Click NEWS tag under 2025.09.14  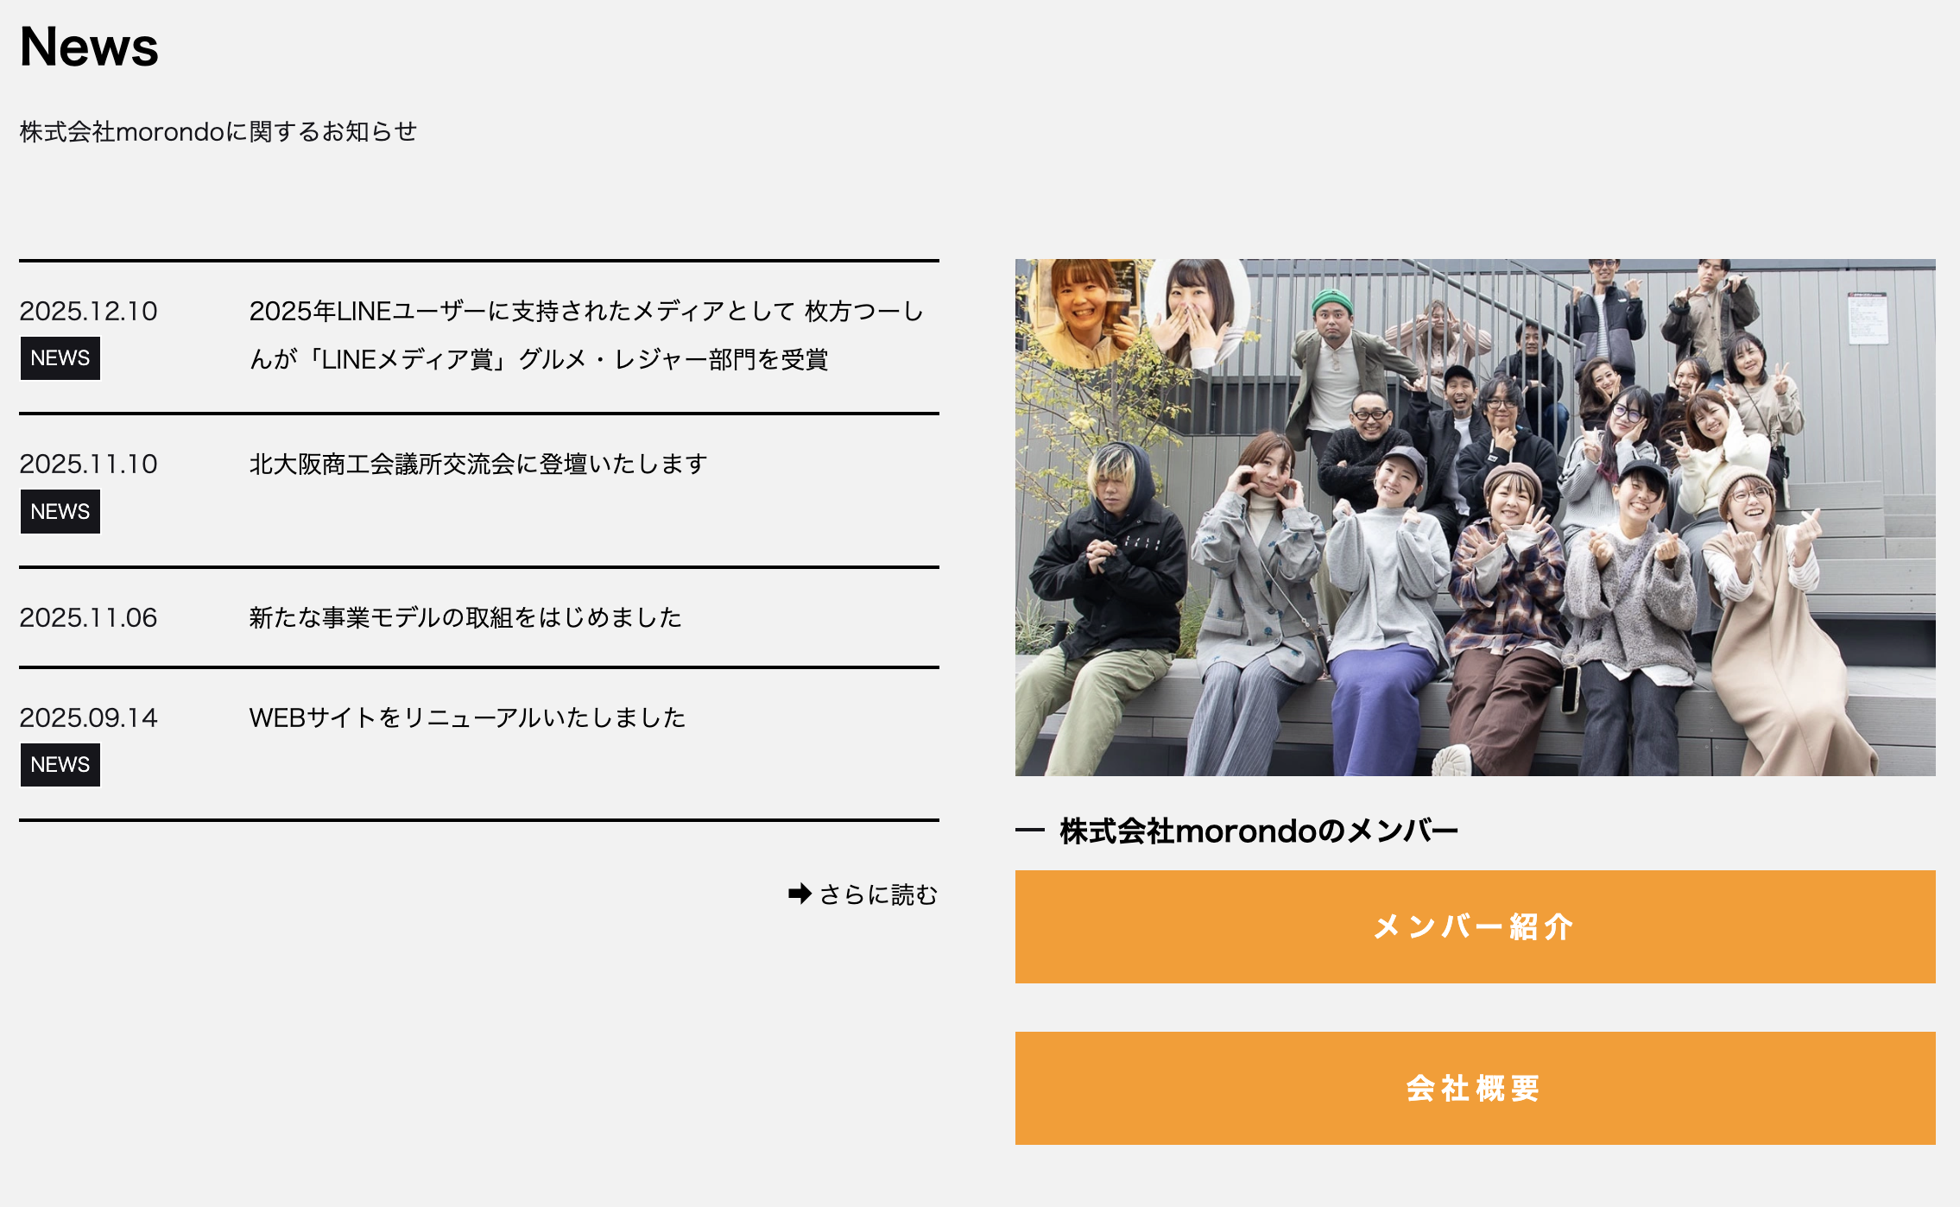pos(60,765)
